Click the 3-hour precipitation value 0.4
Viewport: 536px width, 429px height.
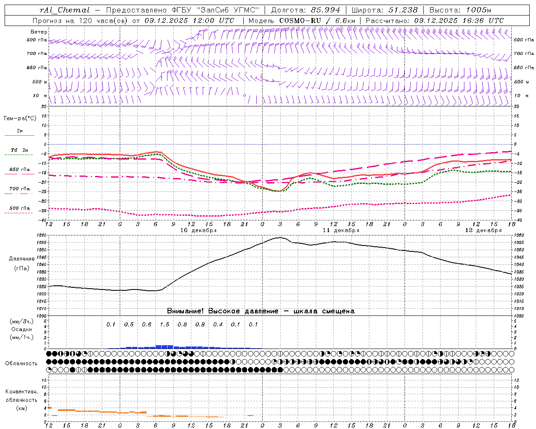218,324
